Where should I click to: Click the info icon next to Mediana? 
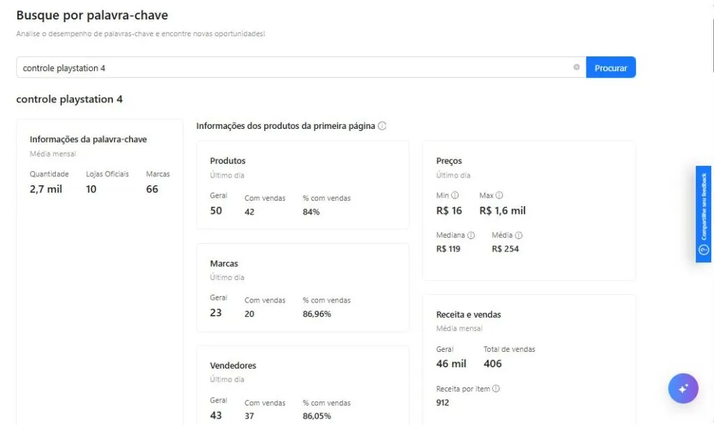pos(471,235)
